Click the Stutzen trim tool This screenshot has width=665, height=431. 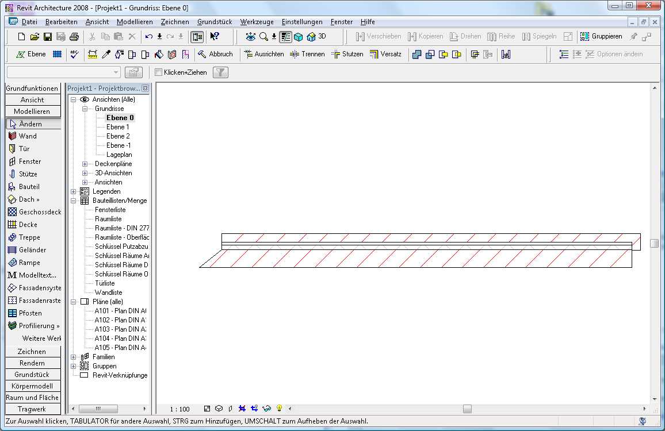[347, 54]
